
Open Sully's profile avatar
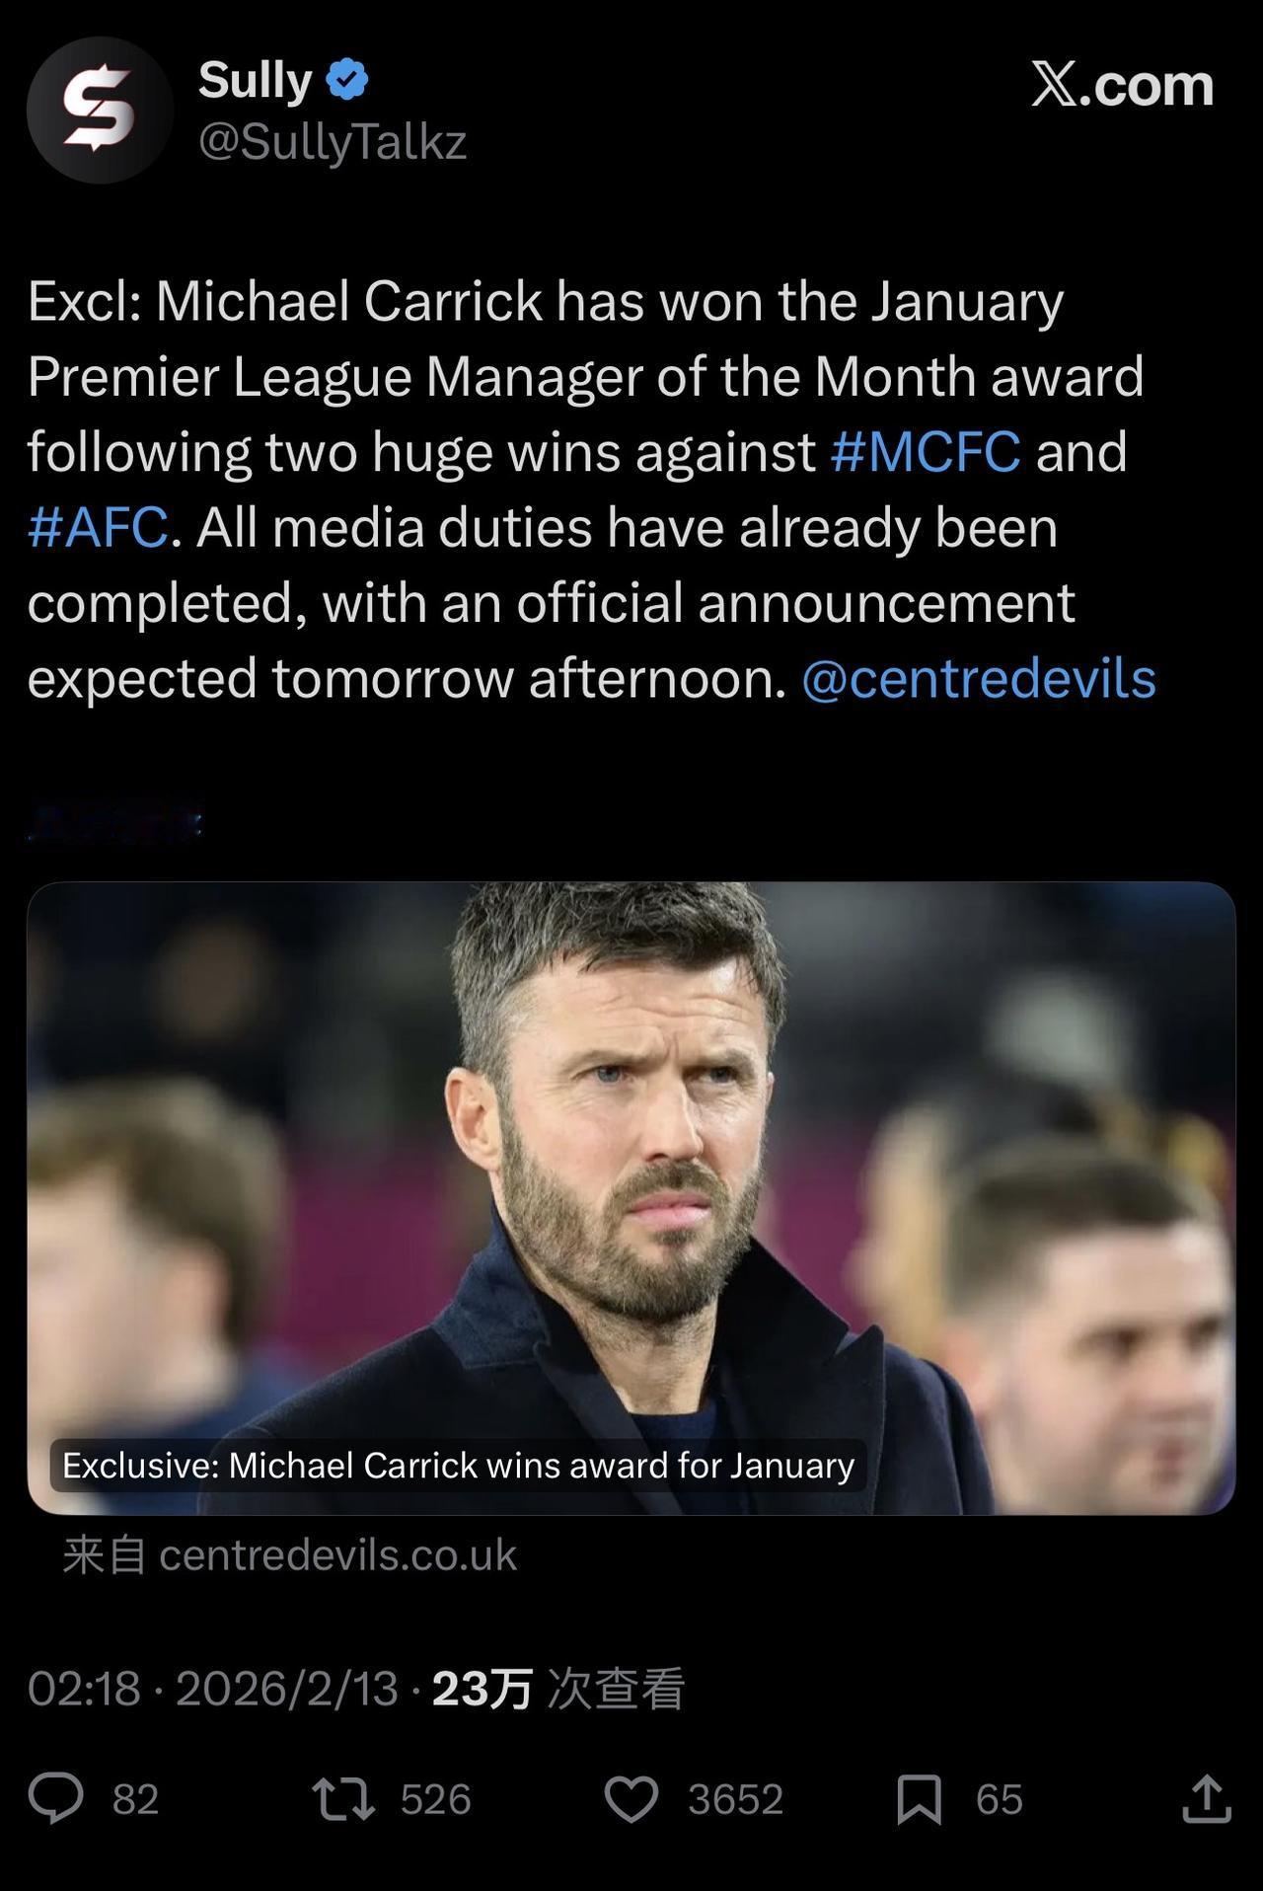point(100,110)
